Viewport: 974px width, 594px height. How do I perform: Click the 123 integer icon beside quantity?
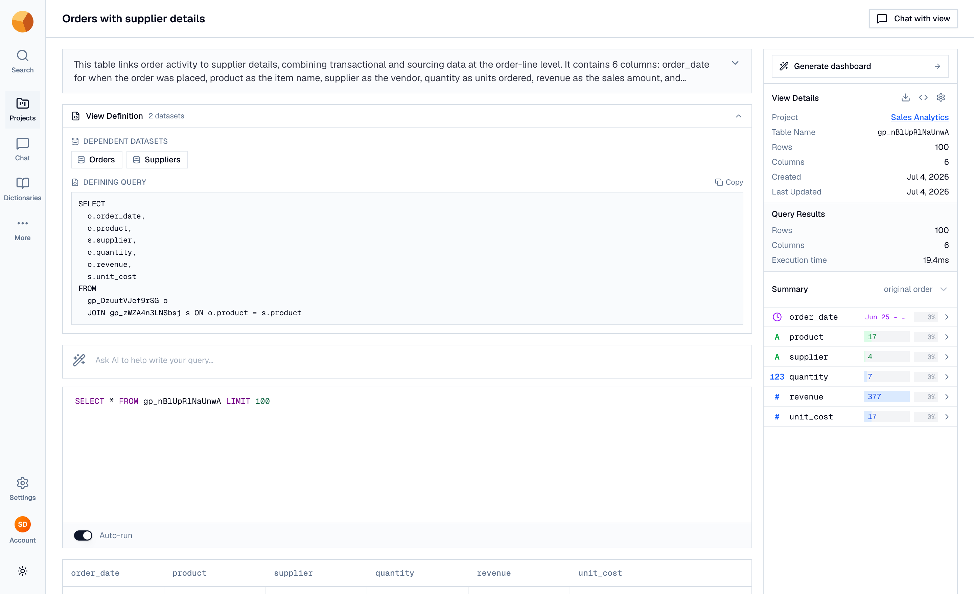pyautogui.click(x=777, y=377)
